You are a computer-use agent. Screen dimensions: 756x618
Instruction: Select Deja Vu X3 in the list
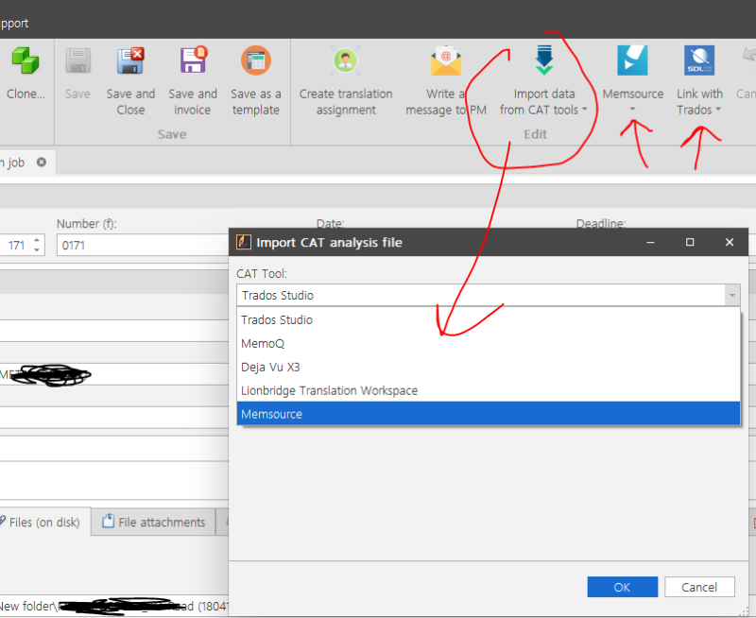(x=489, y=367)
